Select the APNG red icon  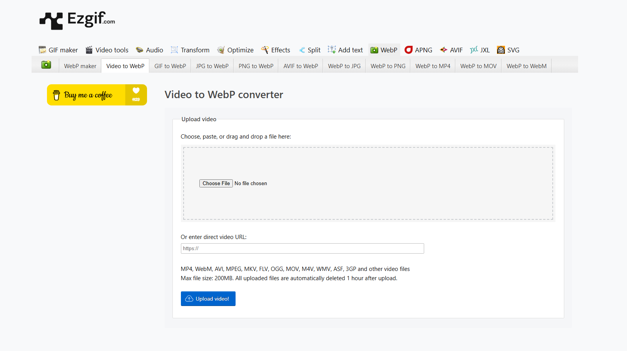(409, 50)
